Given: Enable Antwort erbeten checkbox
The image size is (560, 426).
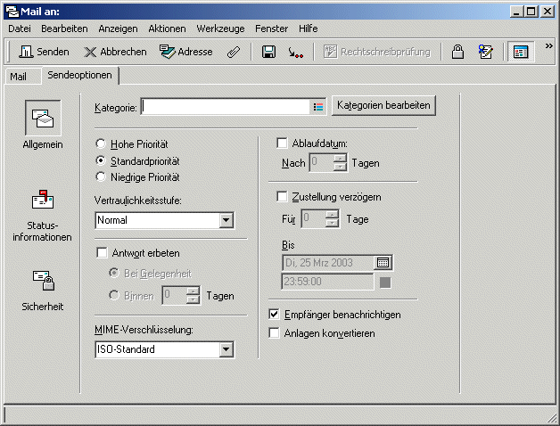Looking at the screenshot, I should (x=103, y=253).
